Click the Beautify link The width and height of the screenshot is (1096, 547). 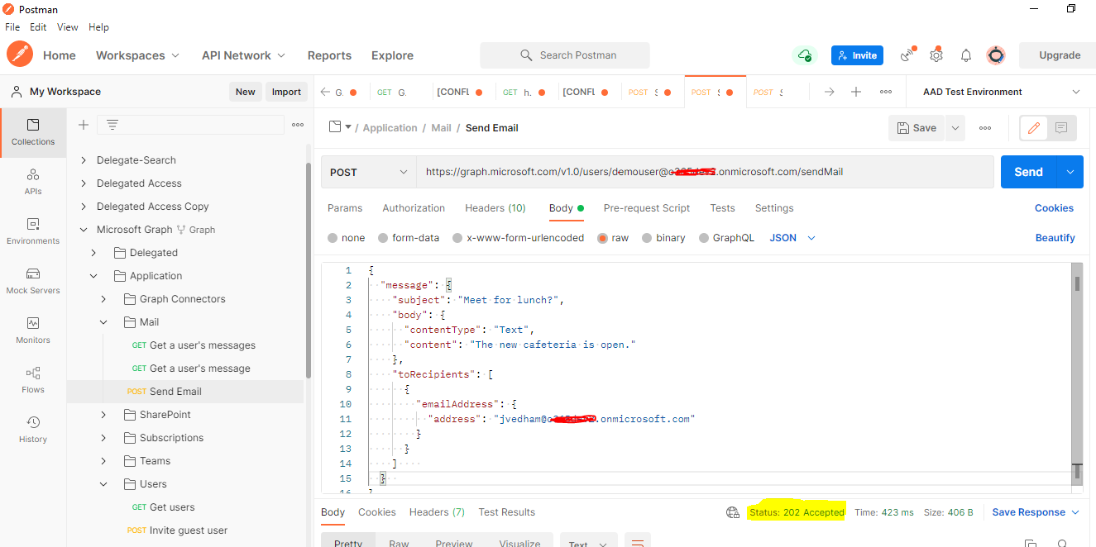(x=1055, y=238)
